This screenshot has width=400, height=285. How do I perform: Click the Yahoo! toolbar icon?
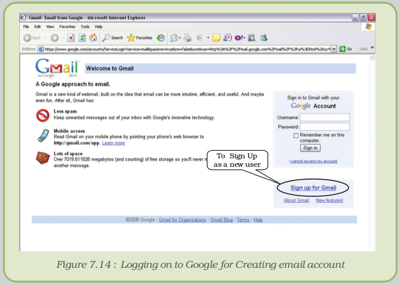pyautogui.click(x=238, y=38)
